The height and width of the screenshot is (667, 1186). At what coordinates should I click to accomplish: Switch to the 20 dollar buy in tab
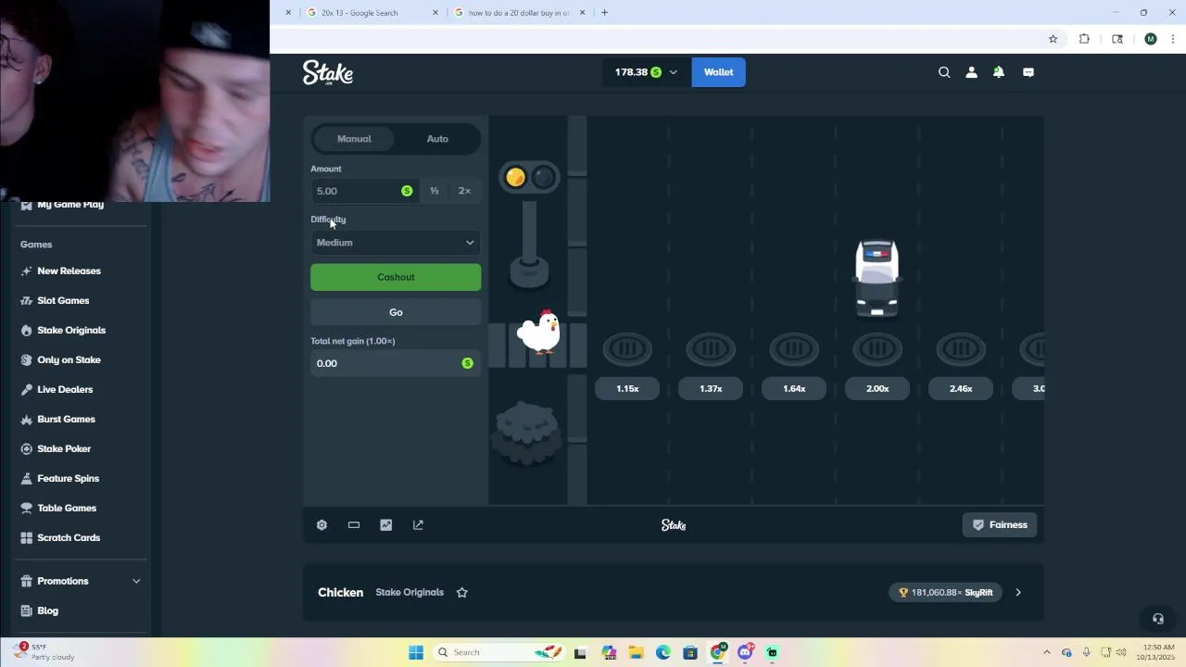coord(519,13)
